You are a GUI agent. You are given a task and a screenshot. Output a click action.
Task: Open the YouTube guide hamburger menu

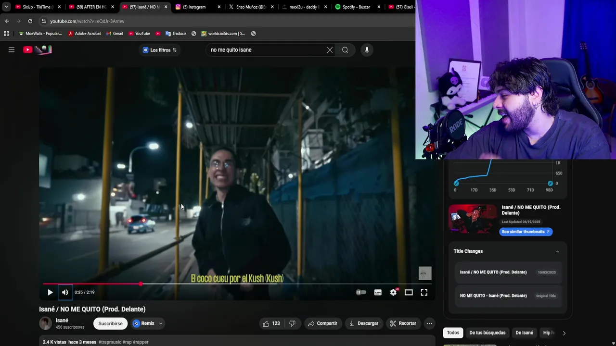[x=12, y=49]
